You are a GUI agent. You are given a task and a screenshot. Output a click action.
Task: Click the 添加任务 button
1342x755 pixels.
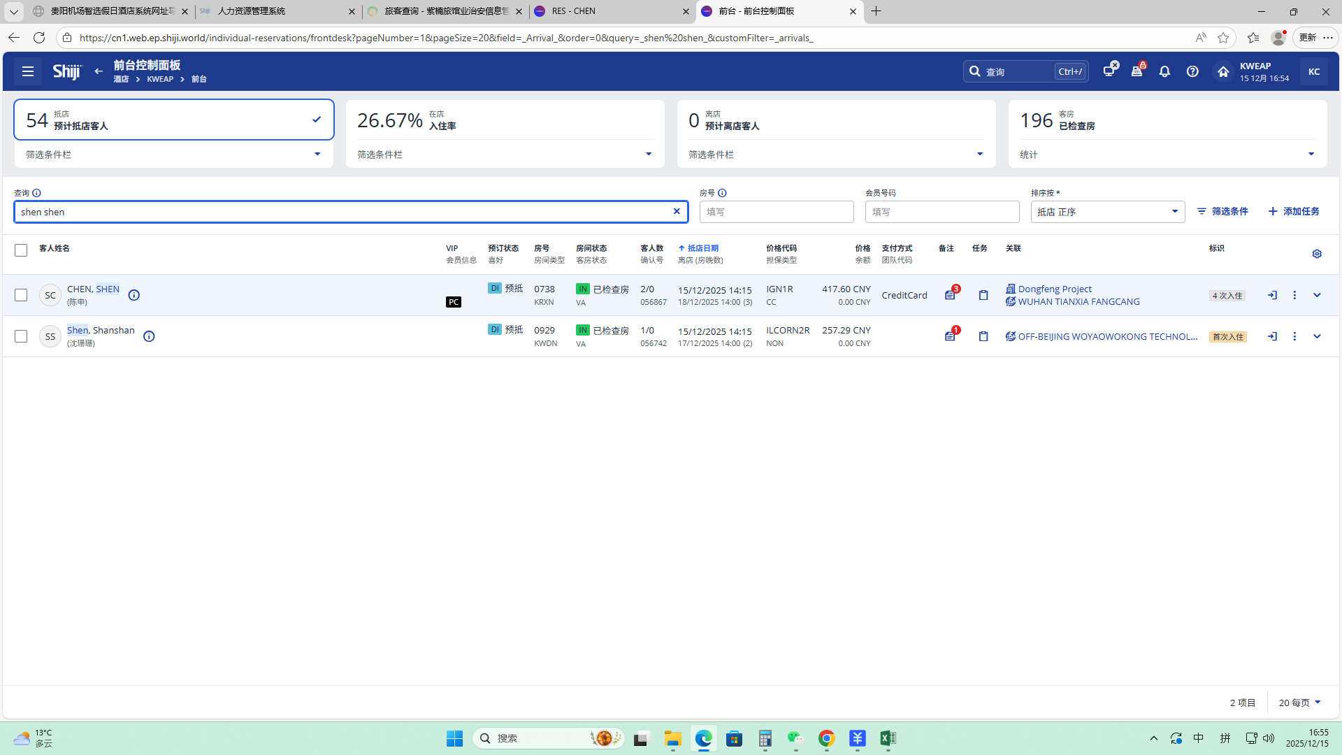1294,211
